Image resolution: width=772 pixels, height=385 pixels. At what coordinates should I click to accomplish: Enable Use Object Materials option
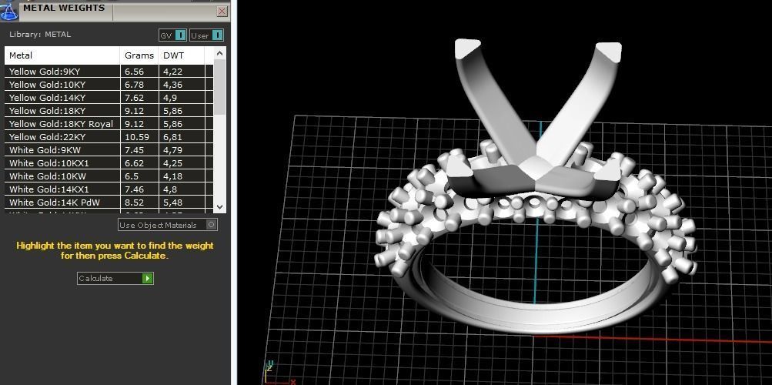pyautogui.click(x=168, y=225)
